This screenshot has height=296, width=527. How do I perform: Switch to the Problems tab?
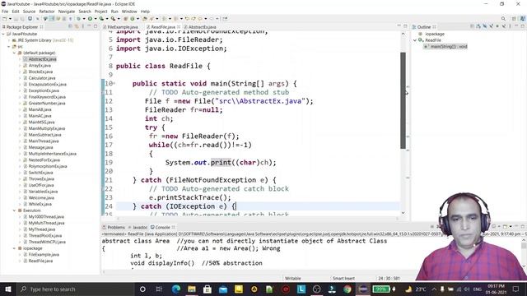[114, 227]
